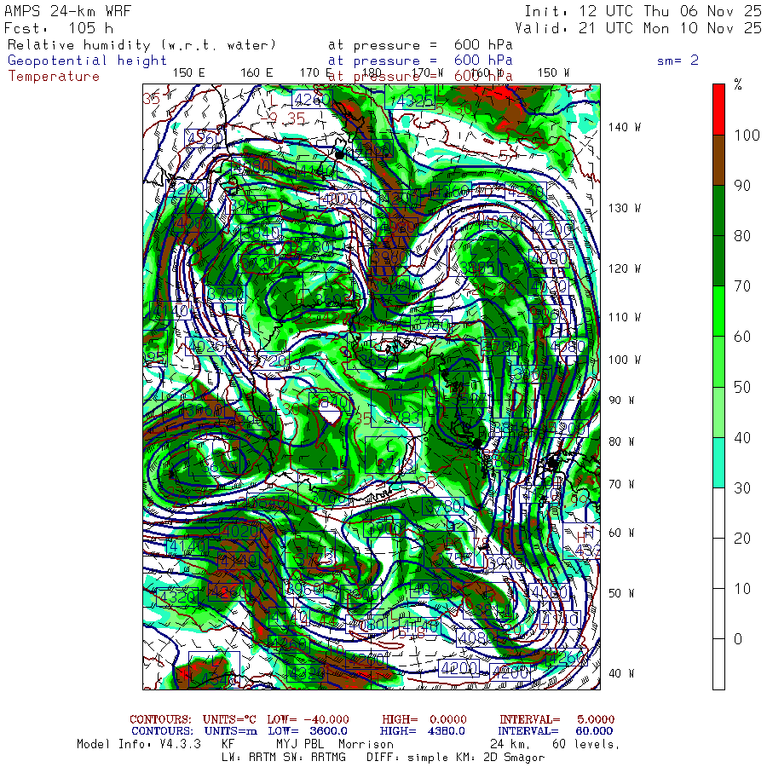767x767 pixels.
Task: Click the '140 W' label on right edge
Action: (x=625, y=127)
